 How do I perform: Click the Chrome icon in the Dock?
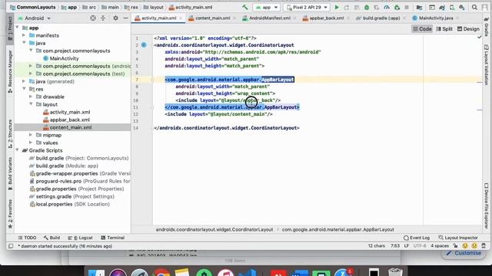[x=161, y=272]
